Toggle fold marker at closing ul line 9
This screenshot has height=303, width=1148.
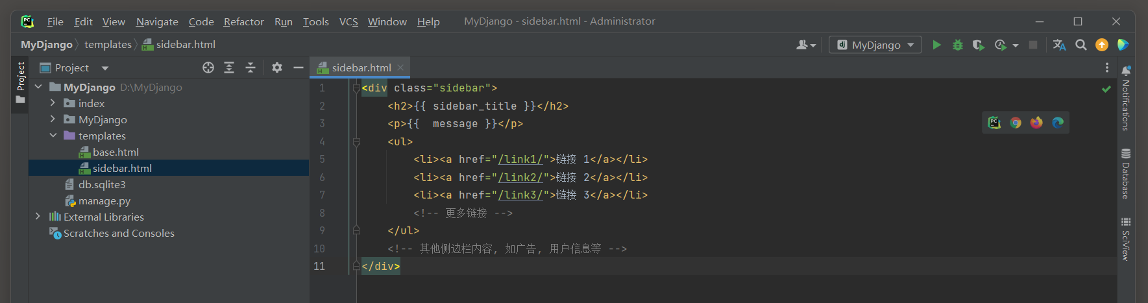click(356, 230)
